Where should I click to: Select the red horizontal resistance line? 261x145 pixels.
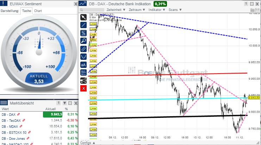168,75
